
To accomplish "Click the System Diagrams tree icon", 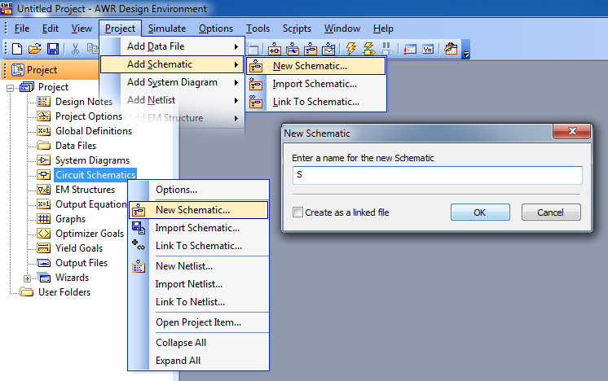I will pyautogui.click(x=43, y=160).
